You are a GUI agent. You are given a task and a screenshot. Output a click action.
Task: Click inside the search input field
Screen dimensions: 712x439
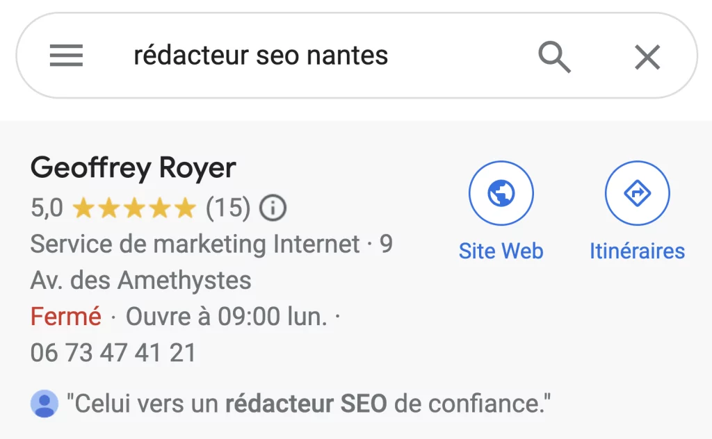pyautogui.click(x=261, y=56)
